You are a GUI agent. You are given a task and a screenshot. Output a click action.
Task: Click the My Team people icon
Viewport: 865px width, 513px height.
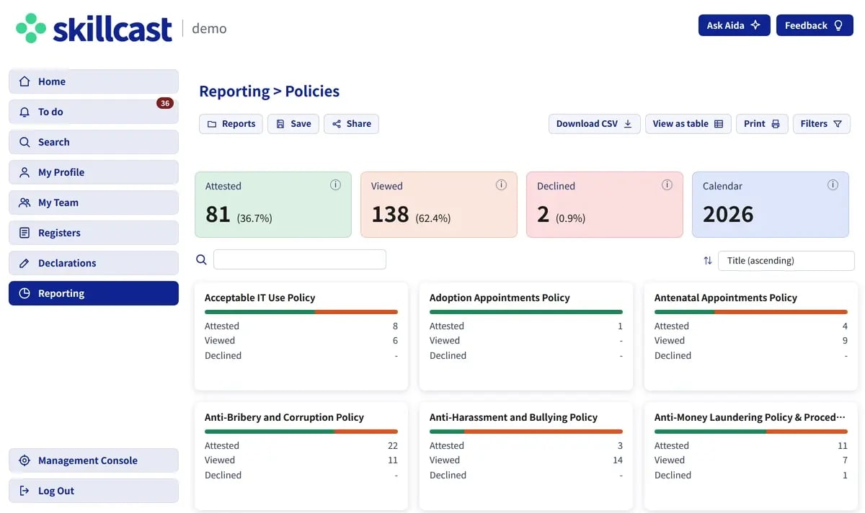pos(25,202)
